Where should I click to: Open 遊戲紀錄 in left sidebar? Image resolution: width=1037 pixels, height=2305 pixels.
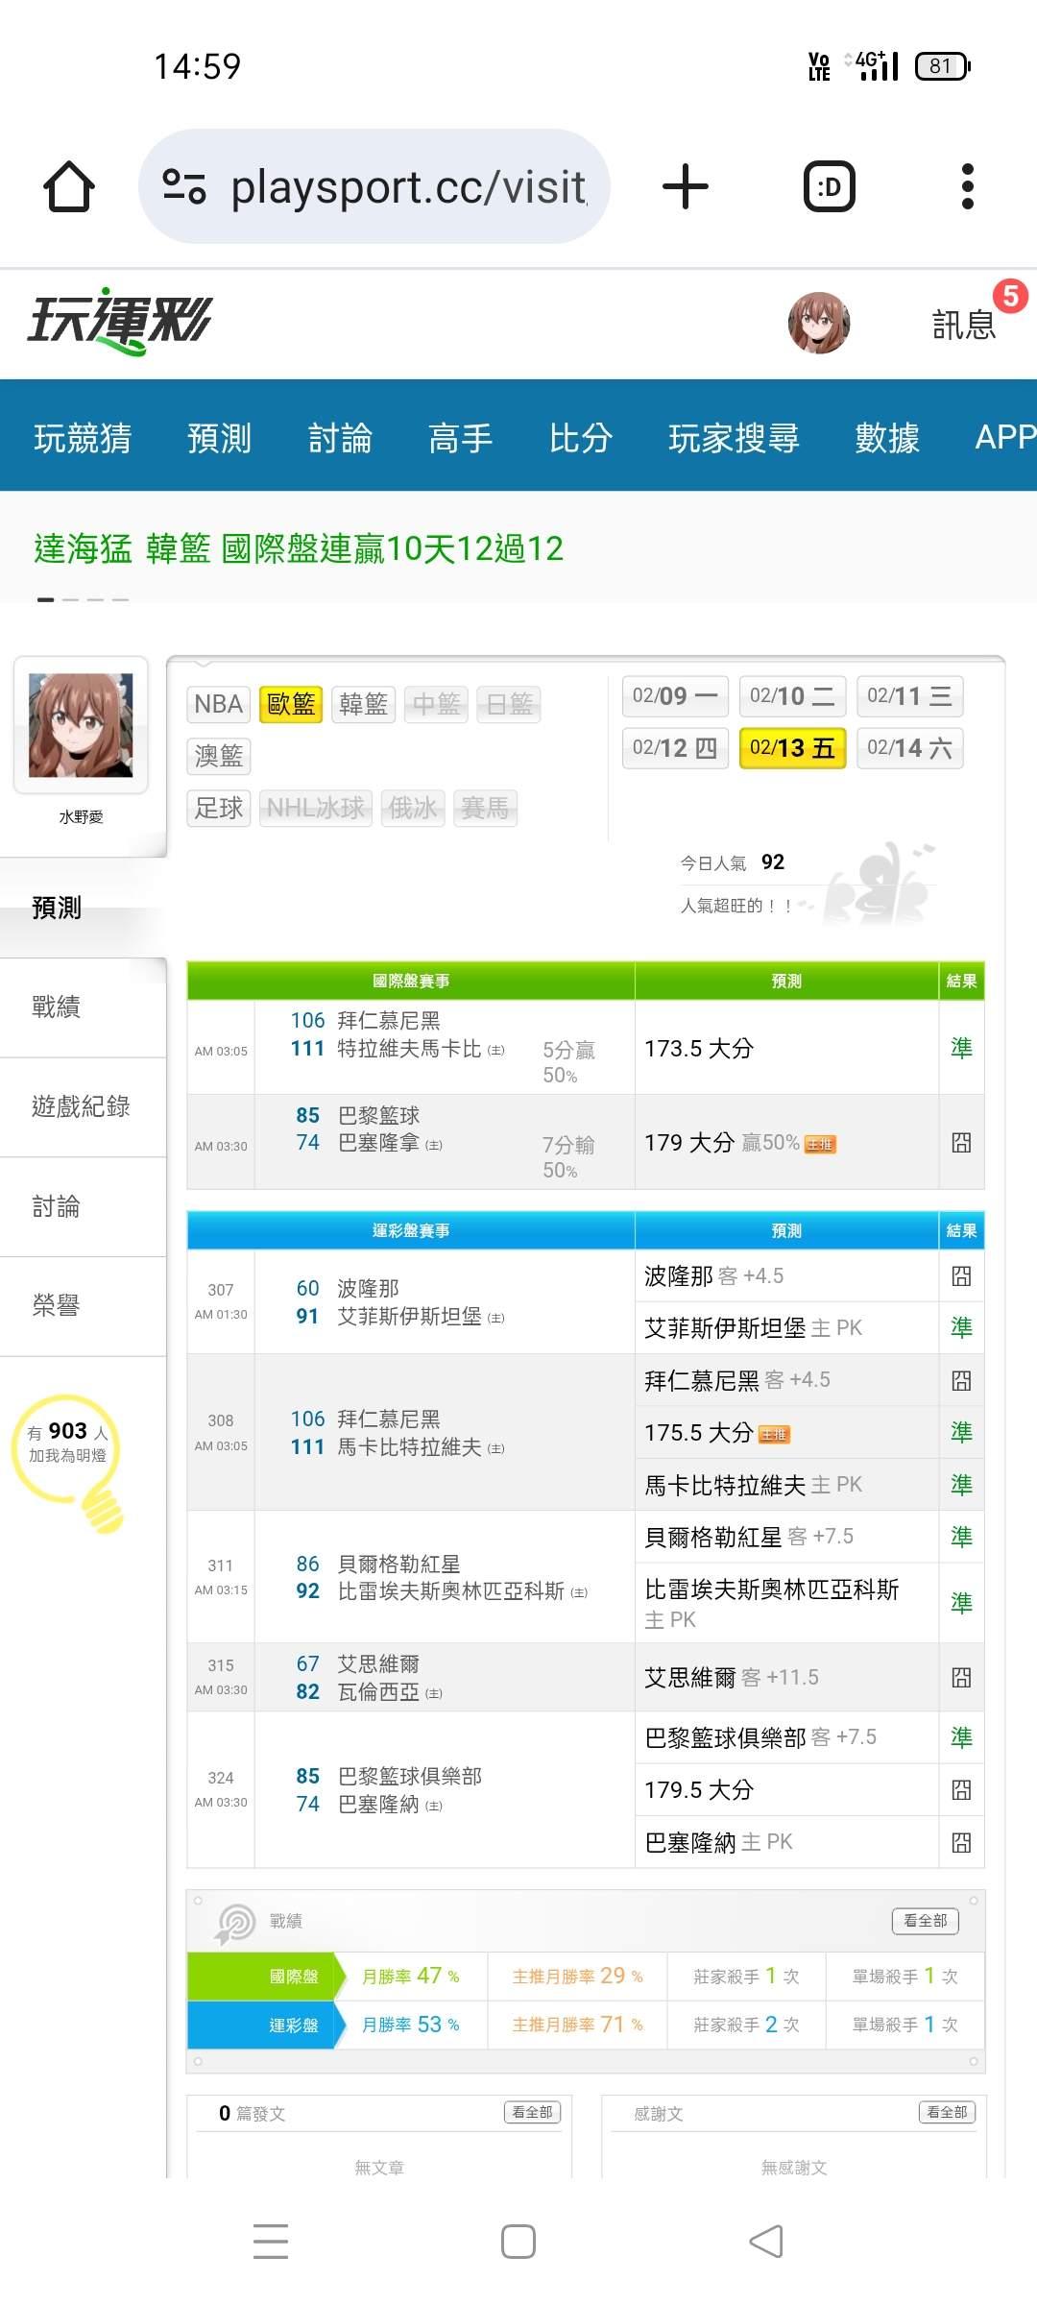pyautogui.click(x=83, y=1106)
